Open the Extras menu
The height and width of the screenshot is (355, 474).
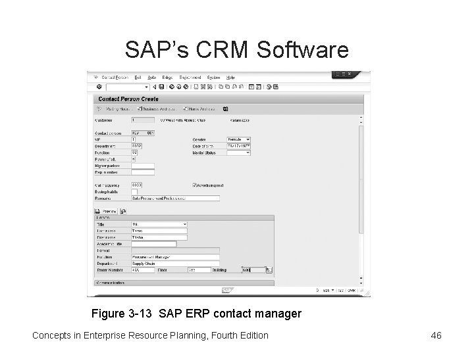(x=167, y=78)
